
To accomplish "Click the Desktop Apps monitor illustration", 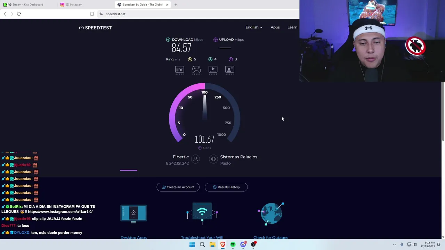I will 133,214.
